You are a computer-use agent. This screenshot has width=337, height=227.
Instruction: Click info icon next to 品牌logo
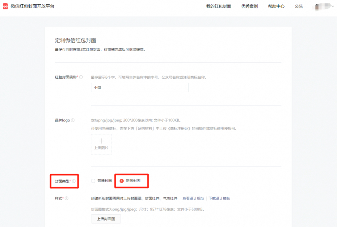pyautogui.click(x=73, y=120)
